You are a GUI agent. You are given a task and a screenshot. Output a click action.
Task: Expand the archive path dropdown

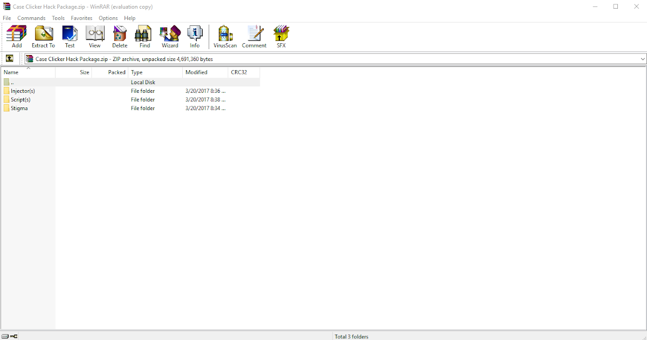[x=643, y=59]
